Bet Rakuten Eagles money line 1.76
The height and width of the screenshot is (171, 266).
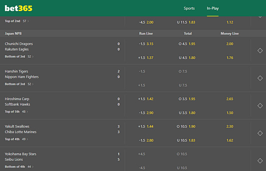click(x=230, y=58)
